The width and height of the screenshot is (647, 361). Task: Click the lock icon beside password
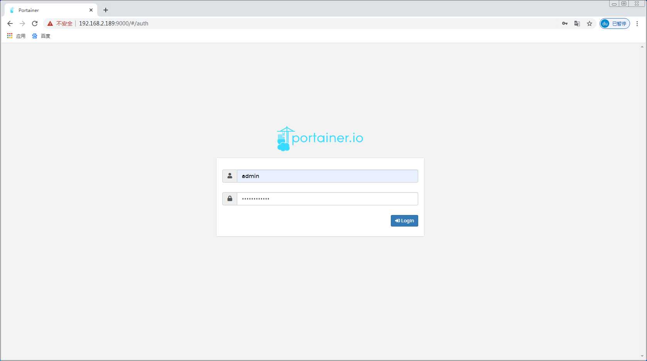pyautogui.click(x=230, y=199)
